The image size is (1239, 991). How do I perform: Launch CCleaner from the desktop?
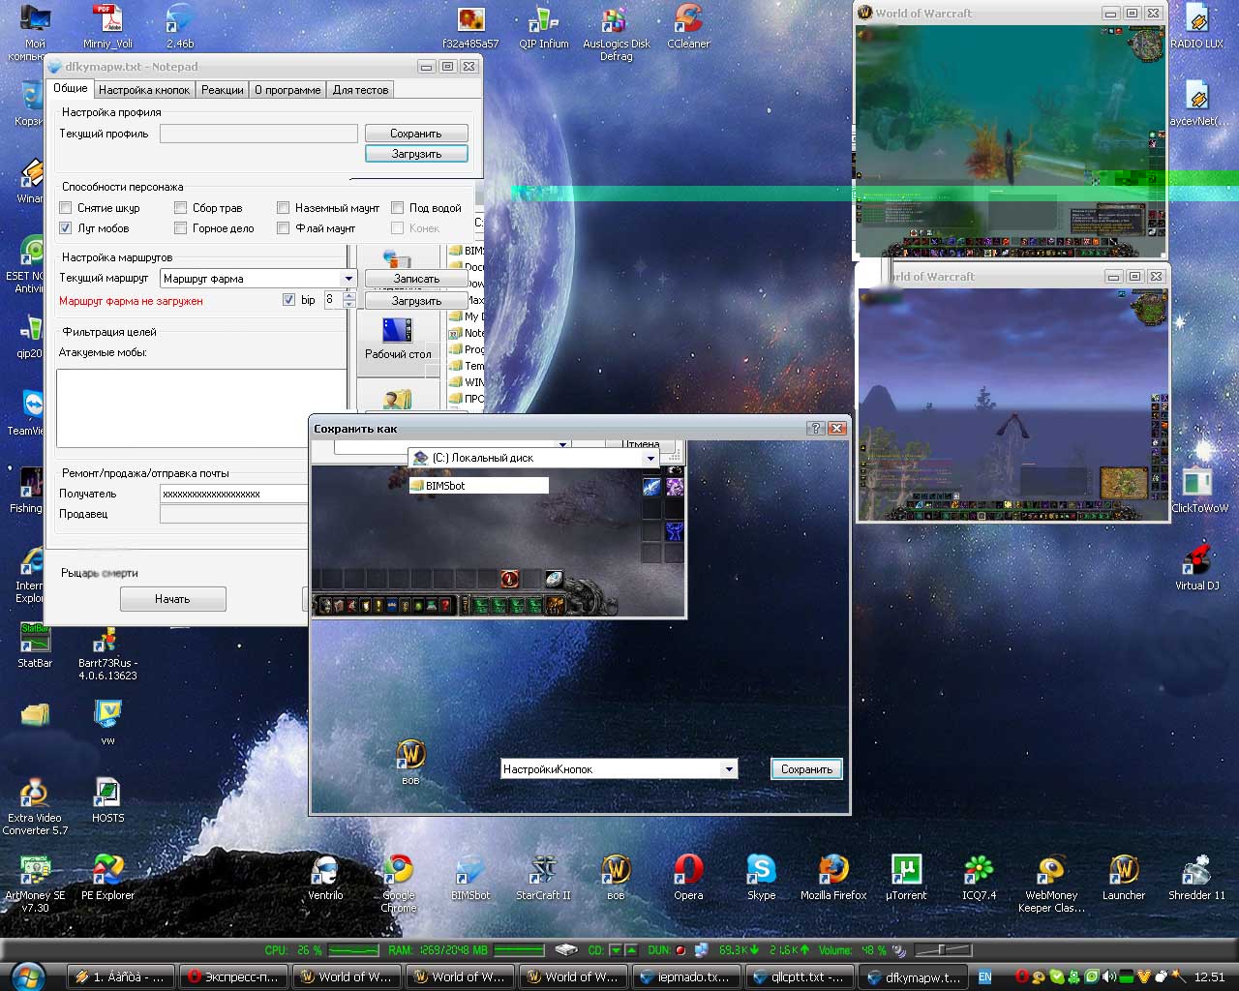(x=688, y=20)
